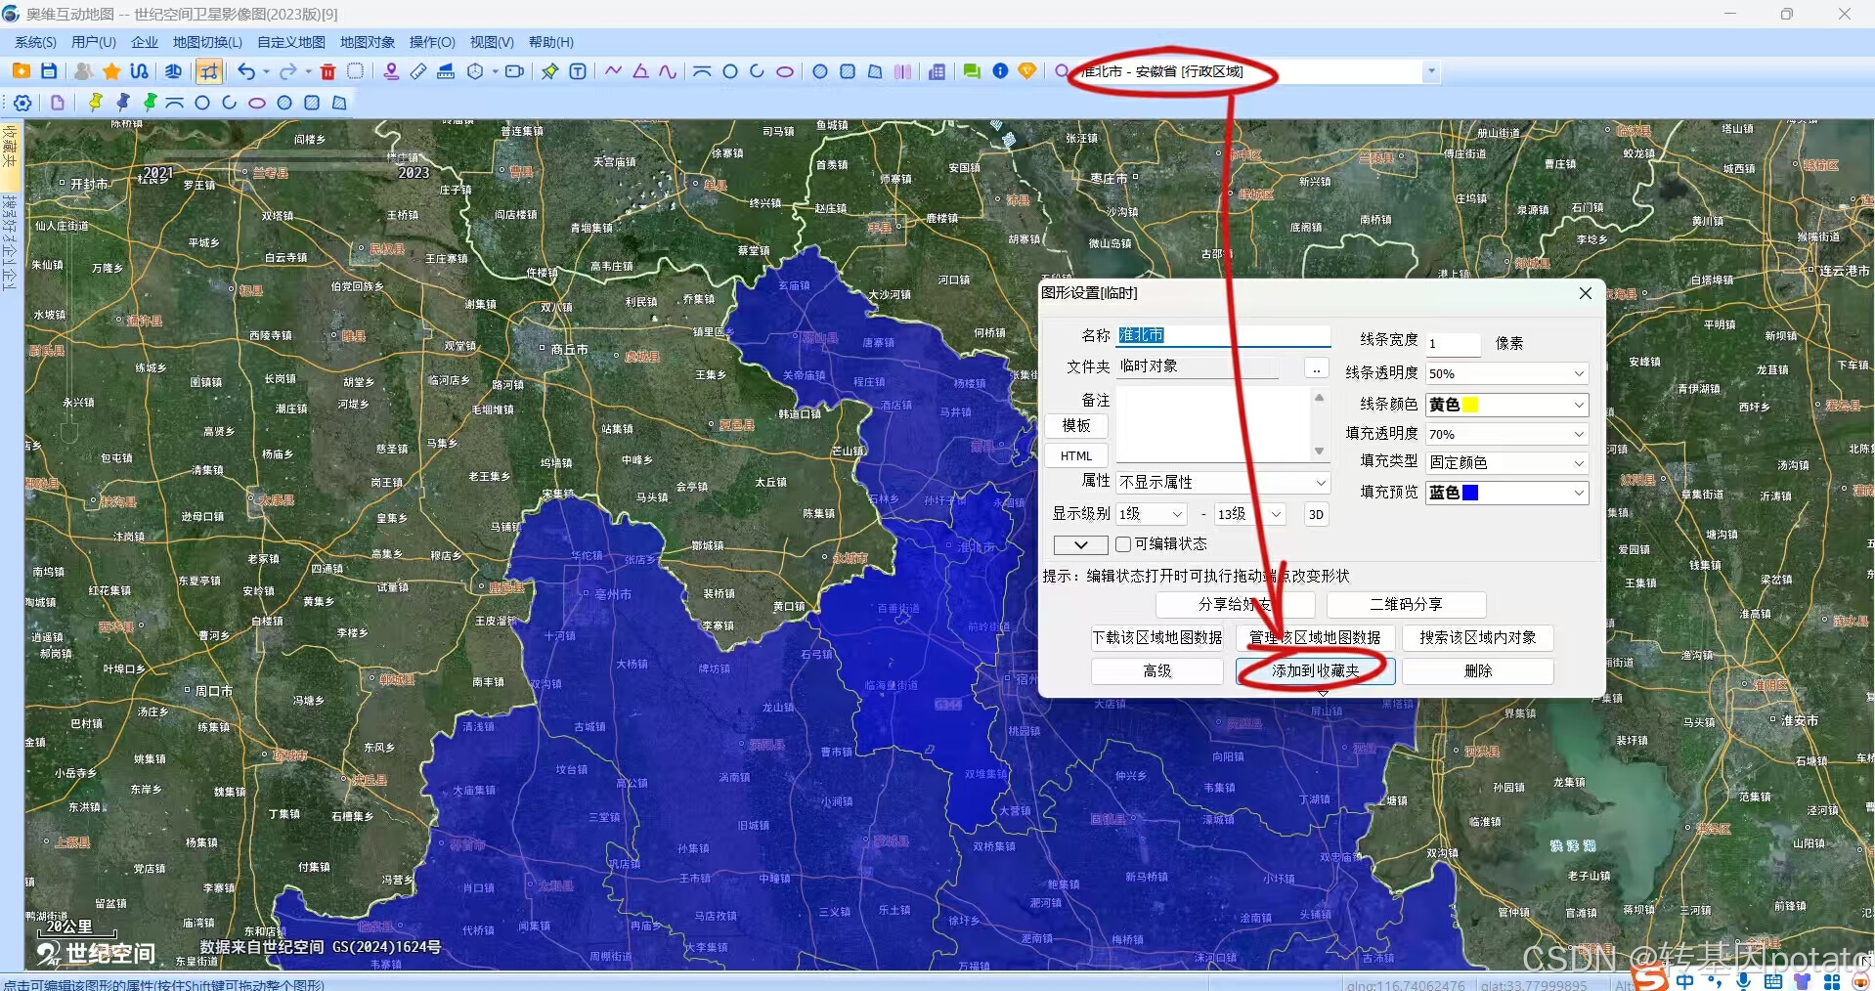Screen dimensions: 1875x991
Task: Click the 线条宽度 input field
Action: click(x=1453, y=343)
